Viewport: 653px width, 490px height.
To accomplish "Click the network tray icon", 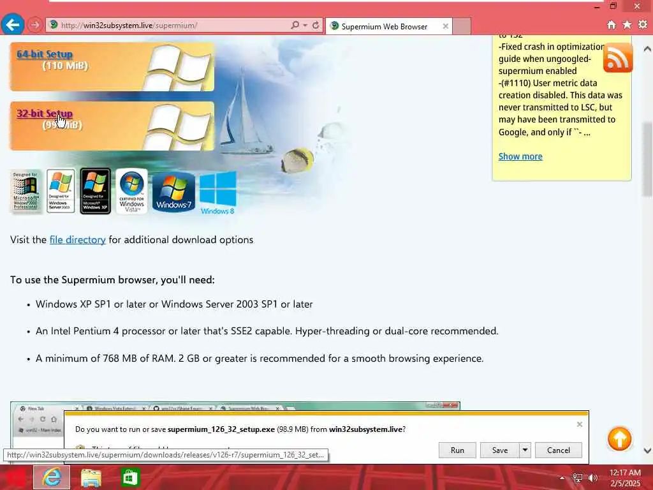I will pos(578,478).
